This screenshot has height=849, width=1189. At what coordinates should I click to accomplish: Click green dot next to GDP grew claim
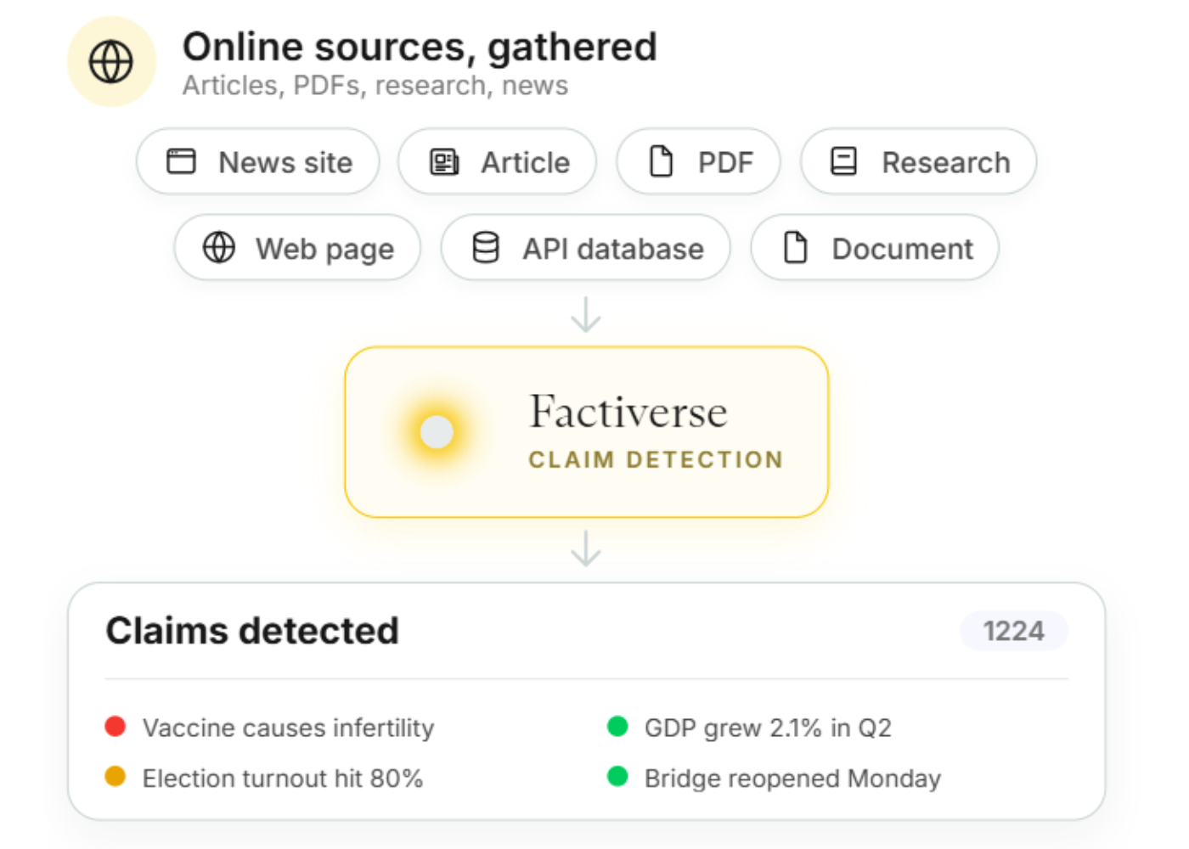click(x=617, y=727)
